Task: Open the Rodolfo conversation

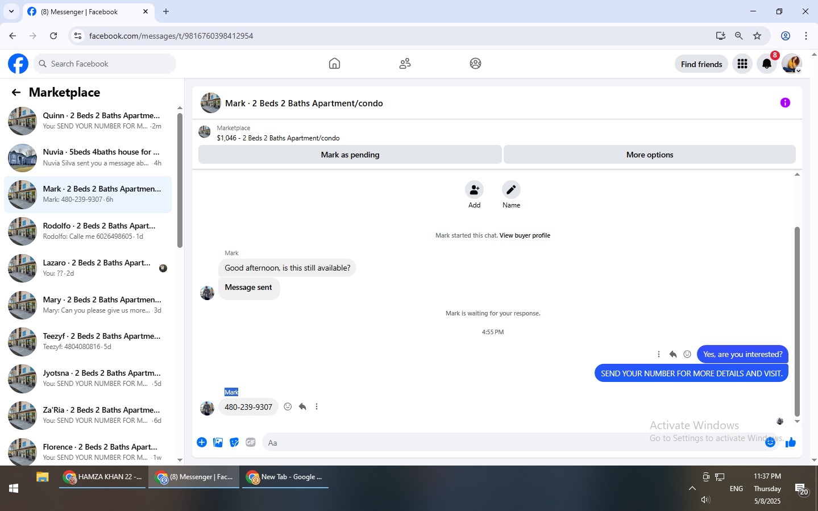Action: [88, 231]
